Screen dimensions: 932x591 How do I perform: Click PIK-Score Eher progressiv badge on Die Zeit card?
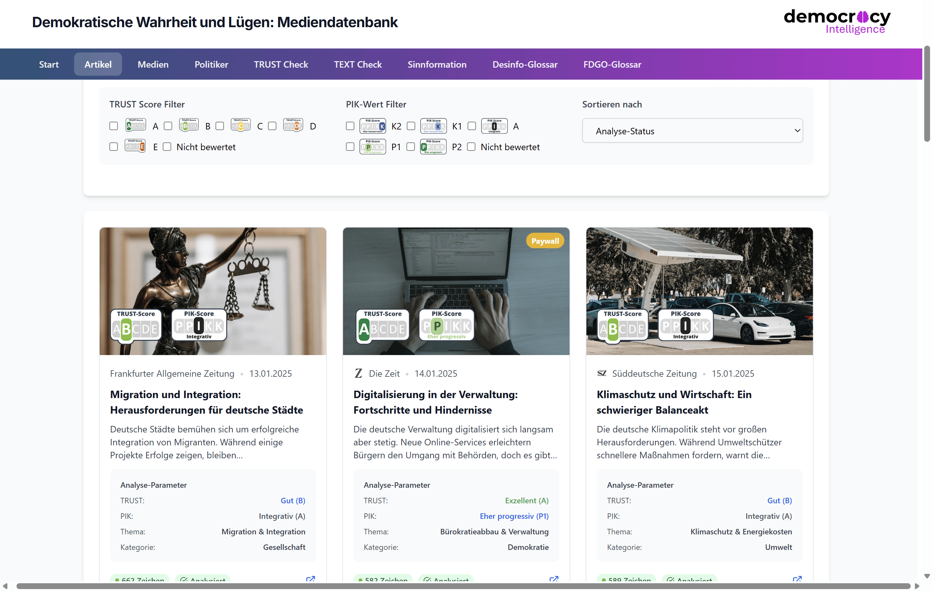click(446, 325)
